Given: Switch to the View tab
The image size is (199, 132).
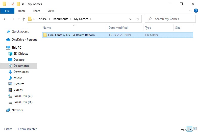Looking at the screenshot, I should (x=51, y=11).
